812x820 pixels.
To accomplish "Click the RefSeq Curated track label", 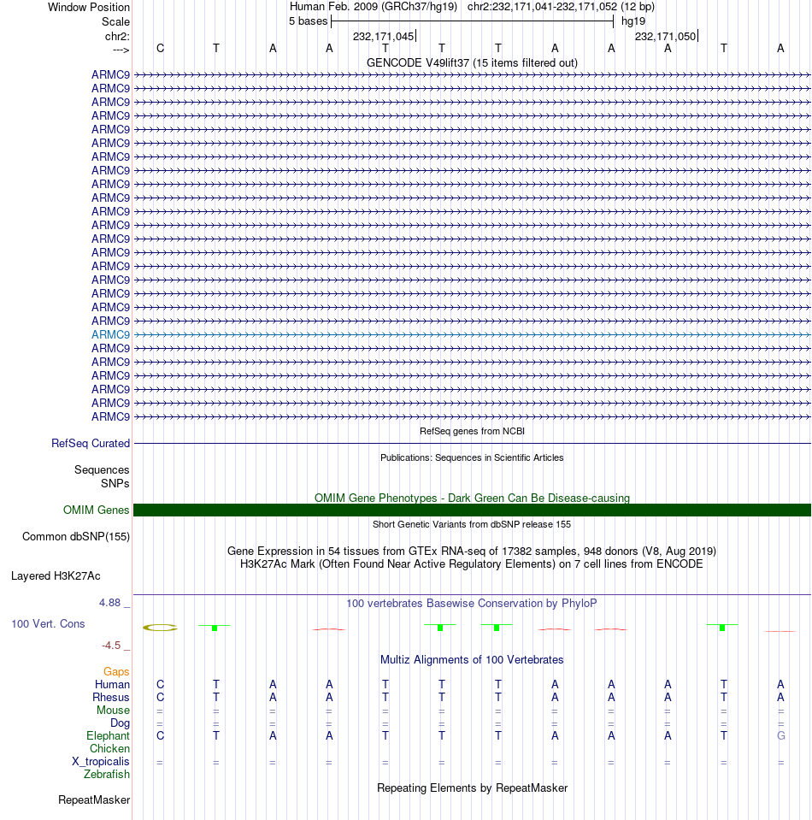I will 91,444.
